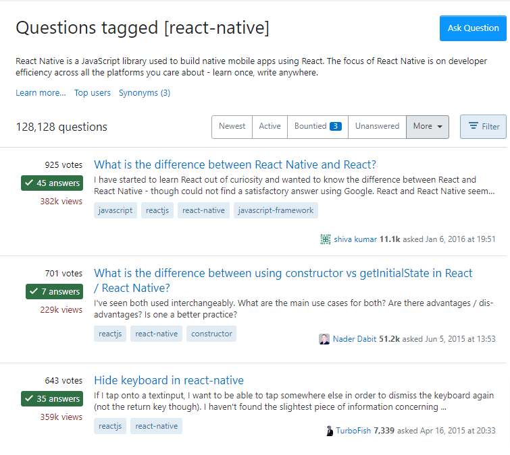Click the filter lines icon

click(474, 125)
